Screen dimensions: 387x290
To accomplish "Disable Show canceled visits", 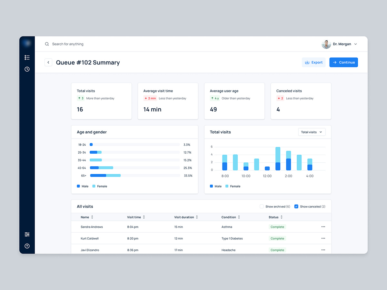I will pos(296,206).
